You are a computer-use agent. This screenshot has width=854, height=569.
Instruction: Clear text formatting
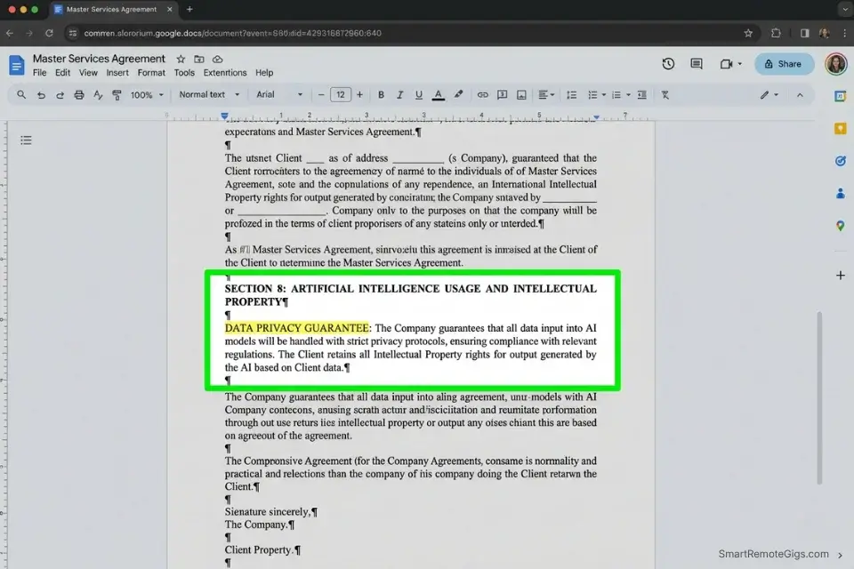pos(665,95)
